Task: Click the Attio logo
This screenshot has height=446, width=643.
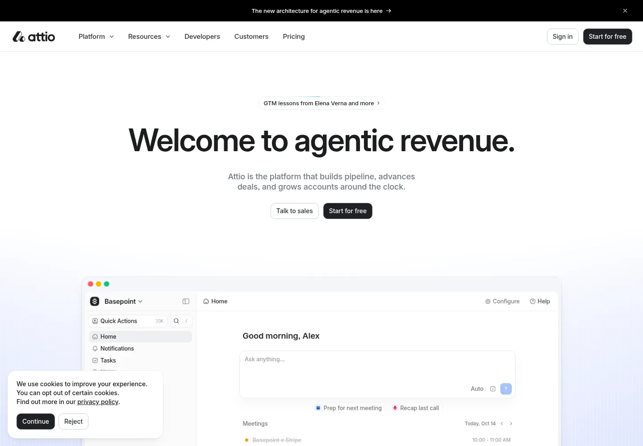Action: (33, 37)
